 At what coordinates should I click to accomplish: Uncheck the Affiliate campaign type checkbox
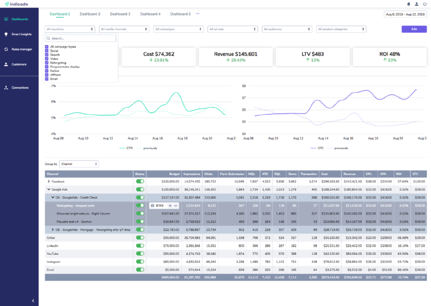(47, 75)
